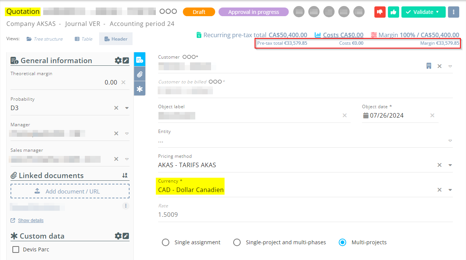466x260 pixels.
Task: Tick the Devis Parc checkbox
Action: pos(16,249)
